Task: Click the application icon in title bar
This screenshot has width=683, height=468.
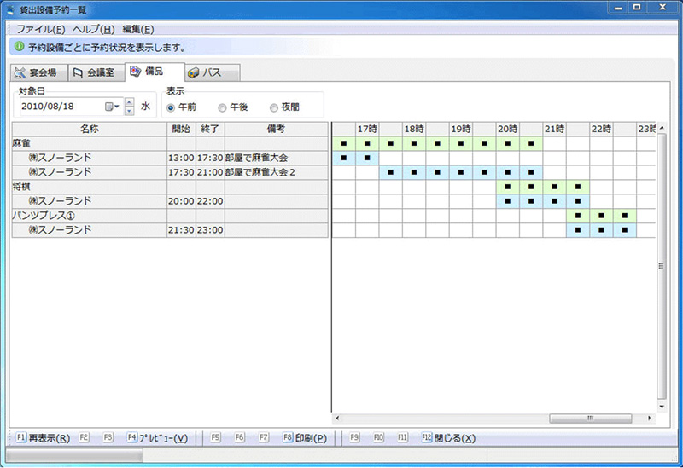Action: (x=10, y=9)
